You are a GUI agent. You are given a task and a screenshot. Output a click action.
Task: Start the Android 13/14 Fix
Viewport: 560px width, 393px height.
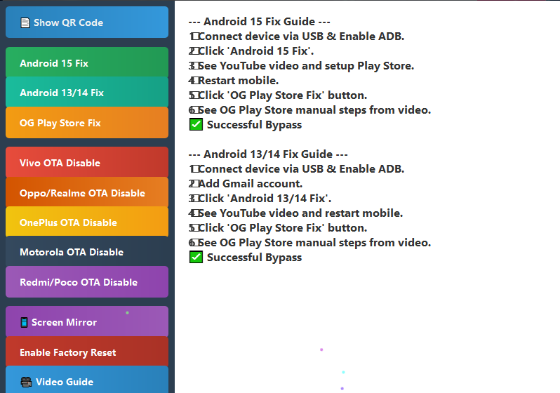[87, 93]
